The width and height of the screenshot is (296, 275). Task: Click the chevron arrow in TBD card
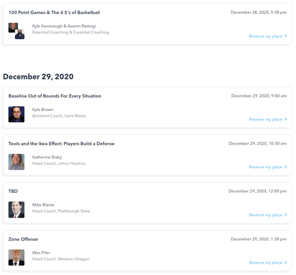coord(286,215)
